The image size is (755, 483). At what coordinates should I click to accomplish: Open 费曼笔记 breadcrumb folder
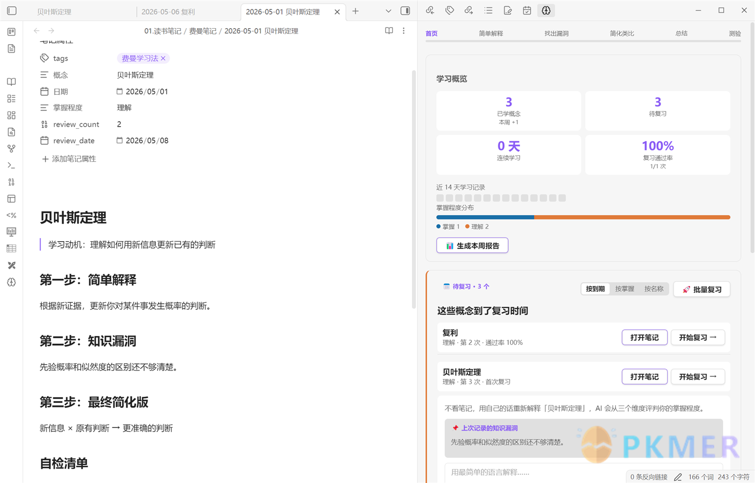(202, 31)
